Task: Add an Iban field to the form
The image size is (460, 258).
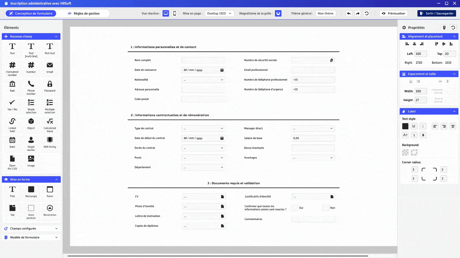Action: click(x=12, y=86)
